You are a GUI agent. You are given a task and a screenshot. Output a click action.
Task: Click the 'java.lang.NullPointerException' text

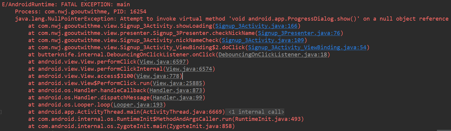tap(64, 19)
